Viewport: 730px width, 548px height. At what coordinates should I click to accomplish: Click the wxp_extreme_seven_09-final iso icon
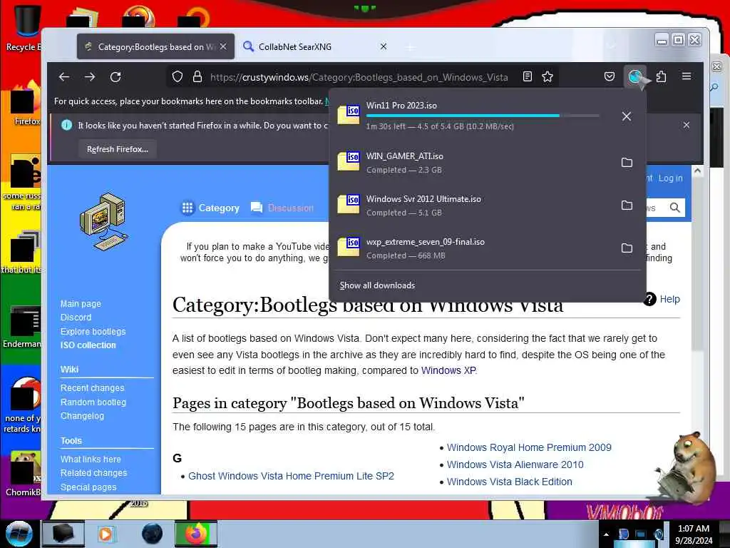tap(349, 247)
